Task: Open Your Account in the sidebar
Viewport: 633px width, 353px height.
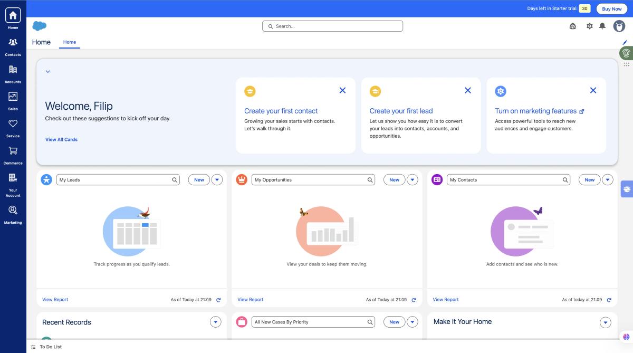Action: pos(13,185)
